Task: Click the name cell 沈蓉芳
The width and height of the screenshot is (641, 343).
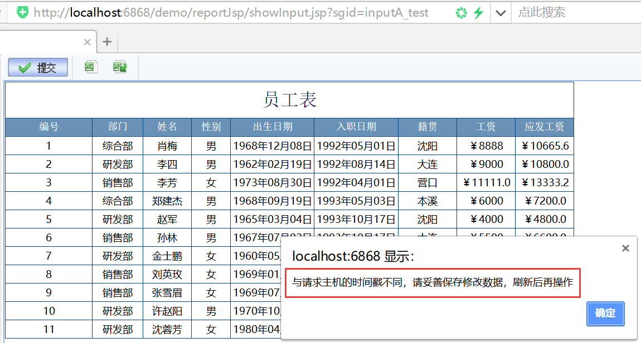Action: pos(167,329)
